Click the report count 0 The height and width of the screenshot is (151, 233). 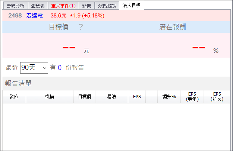60,68
